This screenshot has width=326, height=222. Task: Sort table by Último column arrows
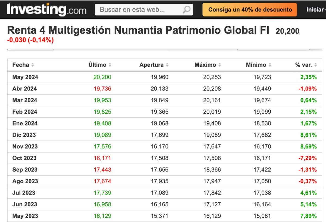coord(110,65)
